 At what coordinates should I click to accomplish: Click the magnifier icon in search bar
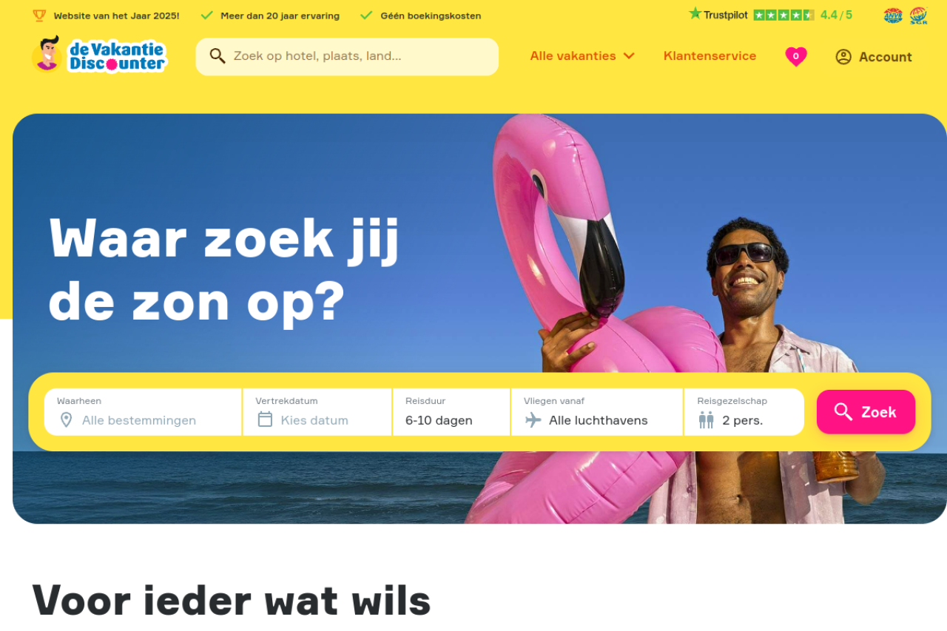point(218,56)
